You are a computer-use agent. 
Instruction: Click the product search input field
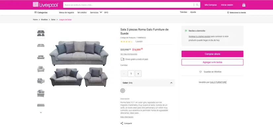[x=128, y=5]
